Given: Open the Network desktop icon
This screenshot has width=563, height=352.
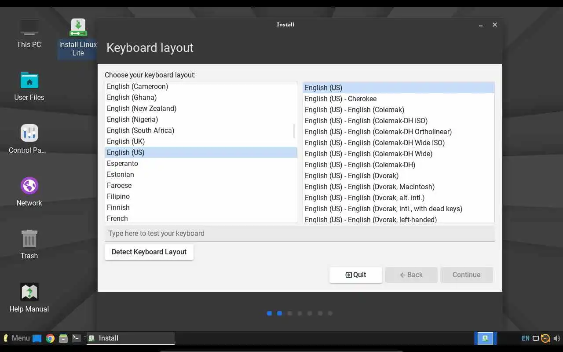Looking at the screenshot, I should pos(29,192).
